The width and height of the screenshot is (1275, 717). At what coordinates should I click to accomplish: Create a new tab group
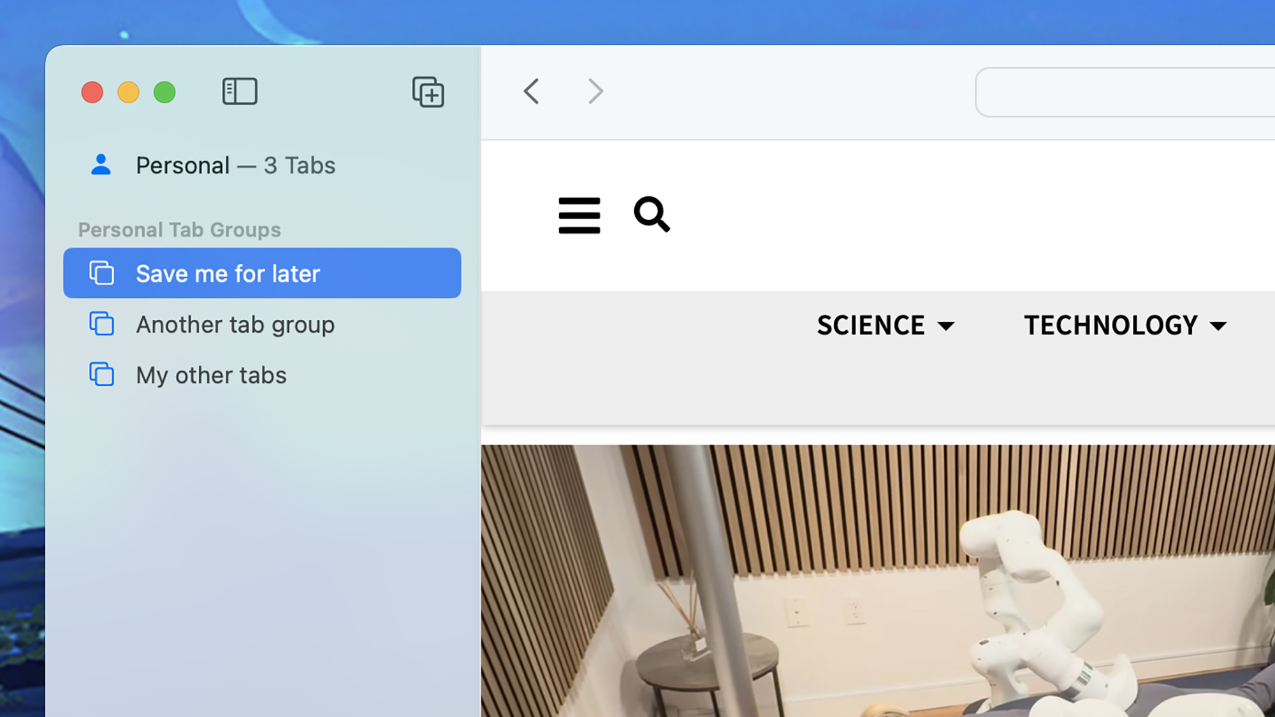pyautogui.click(x=428, y=92)
